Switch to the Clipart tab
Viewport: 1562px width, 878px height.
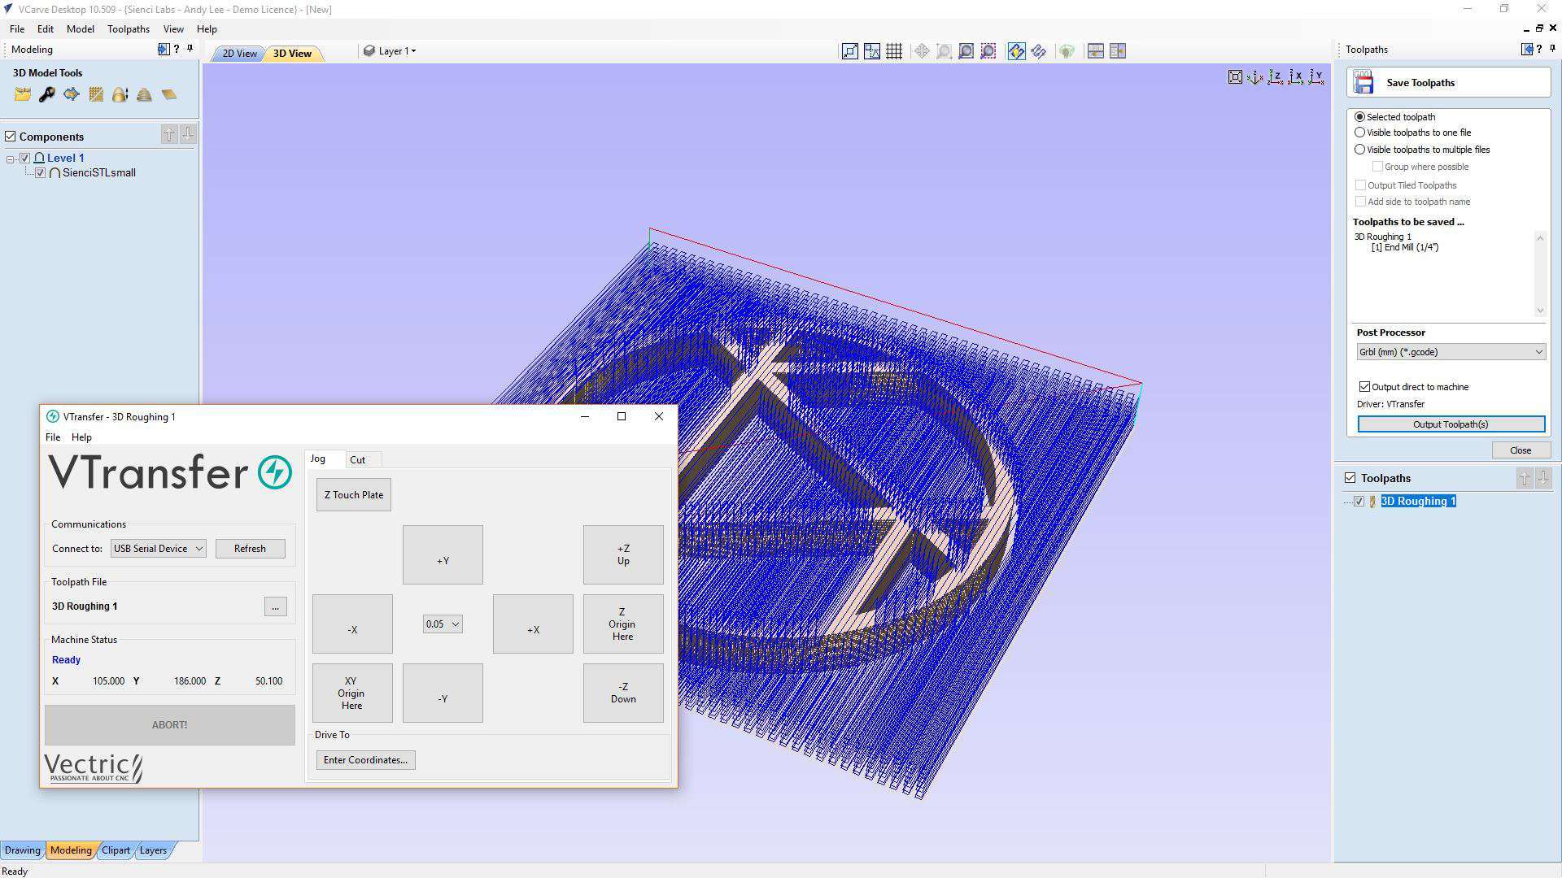(116, 850)
